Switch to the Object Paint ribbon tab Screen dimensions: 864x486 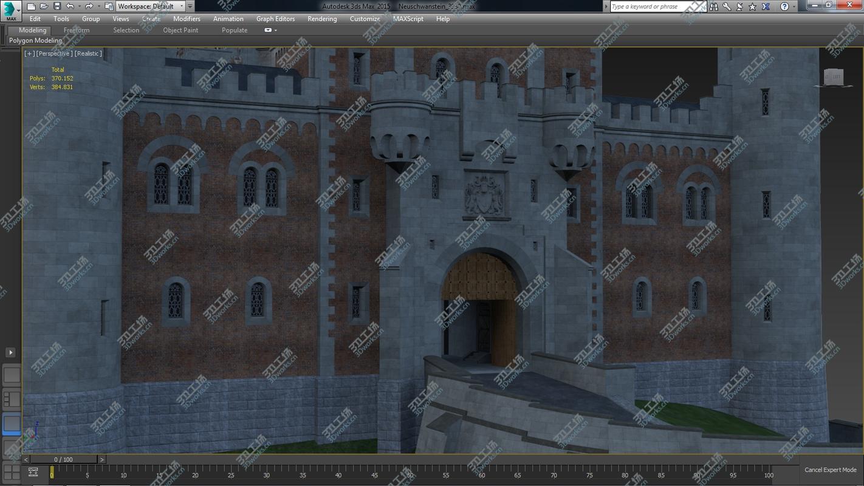pyautogui.click(x=180, y=30)
